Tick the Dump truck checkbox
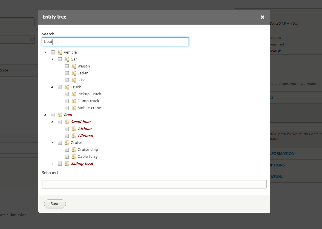The image size is (322, 229). point(67,101)
